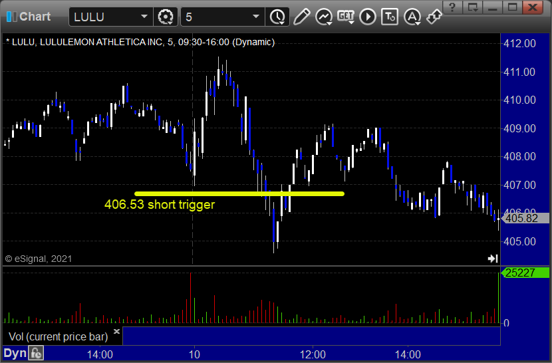
Task: Minimize the Chart window
Action: [493, 7]
